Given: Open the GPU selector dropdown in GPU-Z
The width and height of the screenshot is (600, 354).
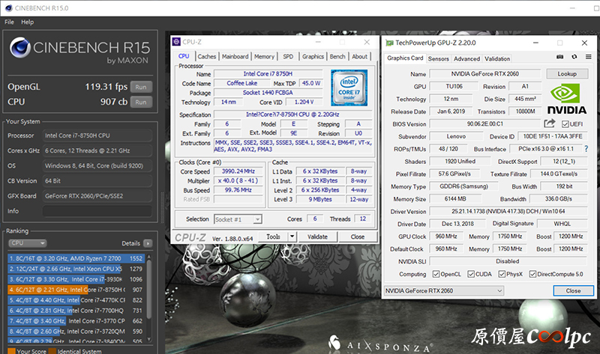Looking at the screenshot, I should (x=444, y=290).
